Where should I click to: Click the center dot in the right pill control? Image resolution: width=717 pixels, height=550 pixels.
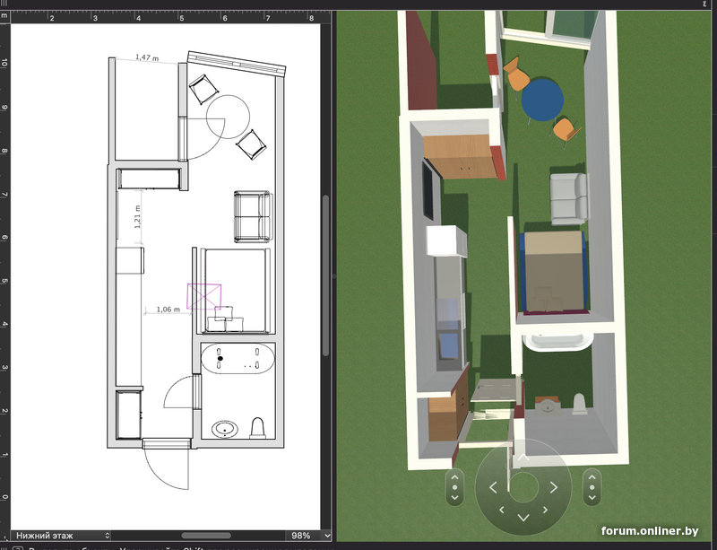tap(592, 487)
